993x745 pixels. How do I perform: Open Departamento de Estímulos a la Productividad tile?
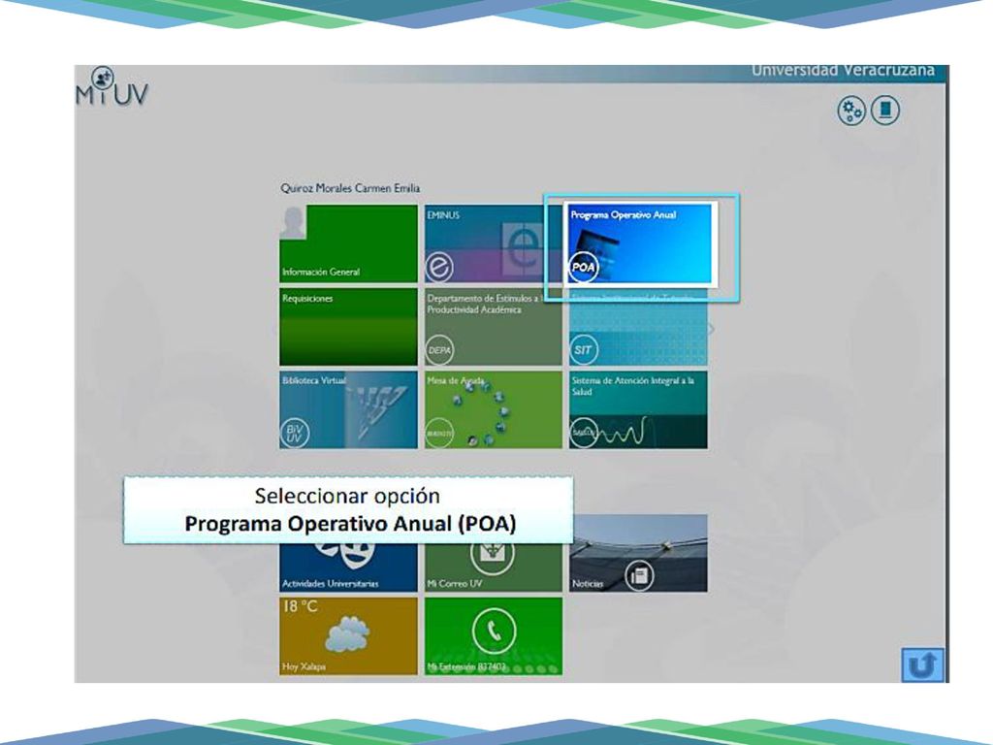coord(494,327)
